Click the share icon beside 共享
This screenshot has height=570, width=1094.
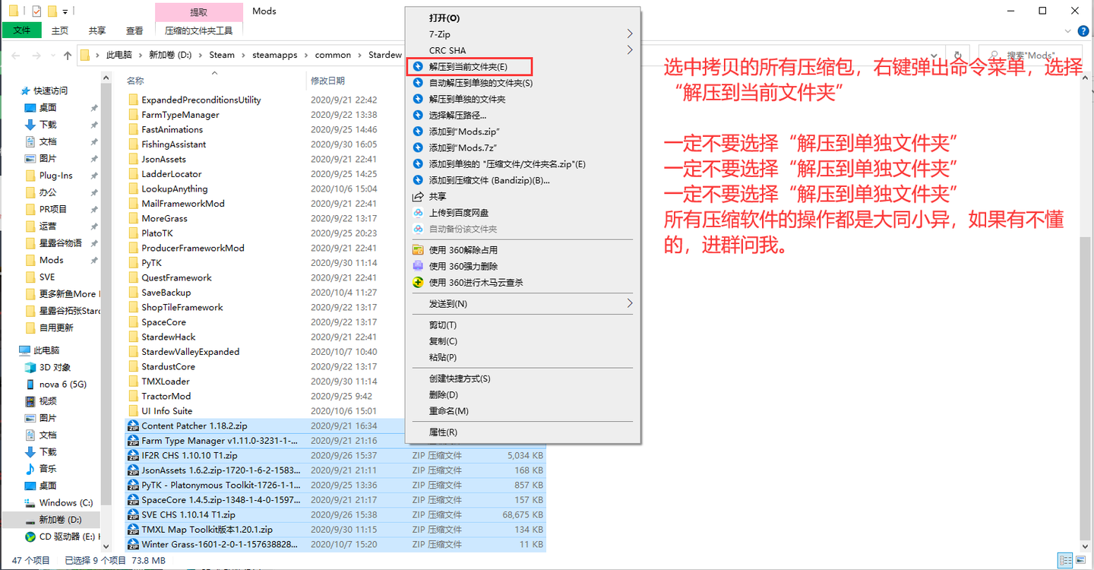coord(418,196)
